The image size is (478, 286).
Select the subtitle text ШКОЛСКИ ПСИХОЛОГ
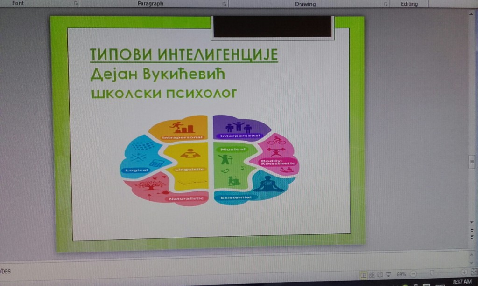click(x=163, y=94)
